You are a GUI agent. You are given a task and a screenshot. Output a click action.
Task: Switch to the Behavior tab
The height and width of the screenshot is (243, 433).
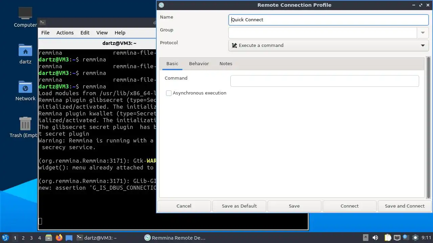199,63
